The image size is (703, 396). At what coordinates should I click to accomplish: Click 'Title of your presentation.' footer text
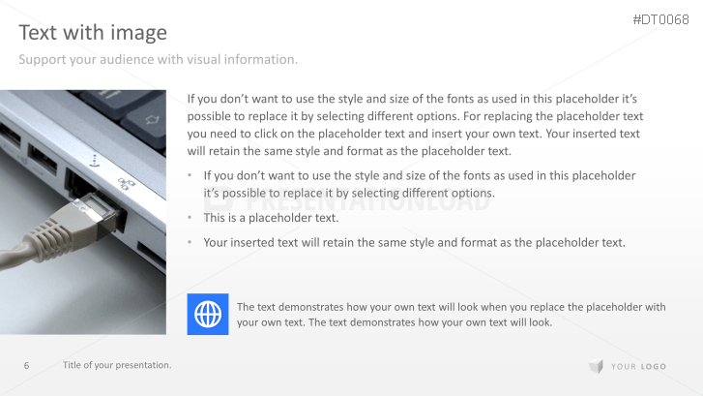click(x=117, y=365)
